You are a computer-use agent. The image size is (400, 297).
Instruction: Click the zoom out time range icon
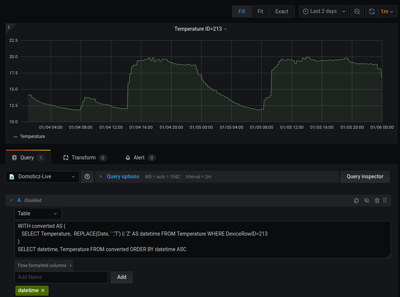pyautogui.click(x=357, y=11)
